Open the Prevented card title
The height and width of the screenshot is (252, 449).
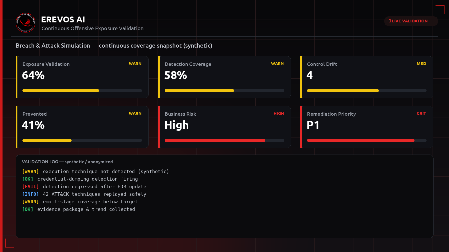(35, 114)
